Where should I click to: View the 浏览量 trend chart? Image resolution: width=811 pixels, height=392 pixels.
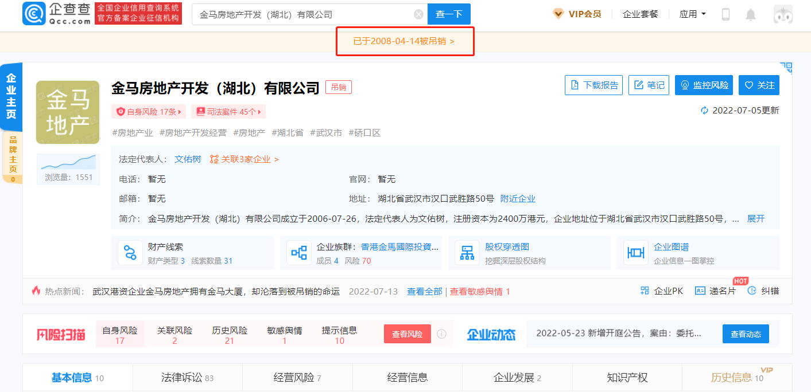pyautogui.click(x=68, y=162)
